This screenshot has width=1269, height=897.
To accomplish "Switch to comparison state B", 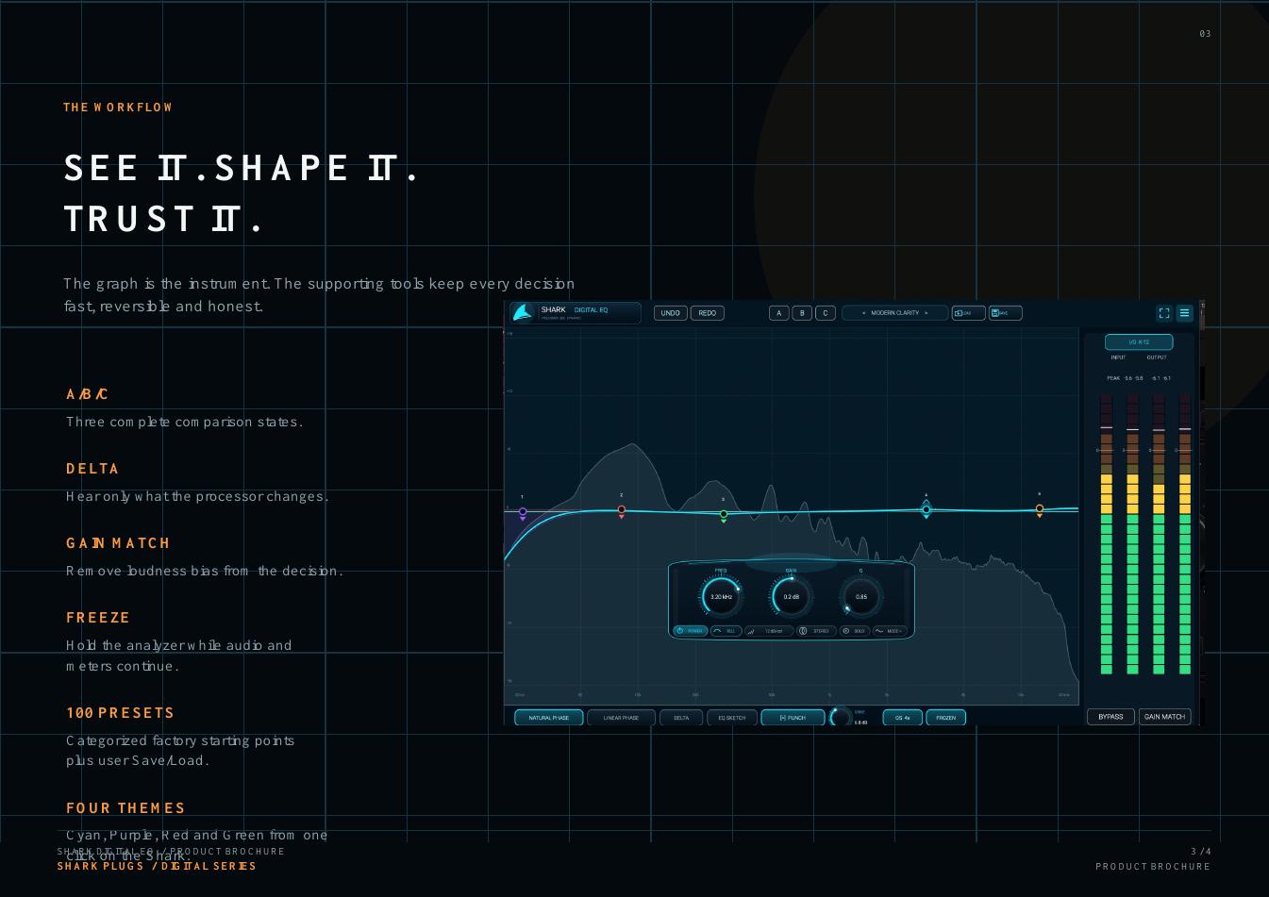I will coord(802,313).
